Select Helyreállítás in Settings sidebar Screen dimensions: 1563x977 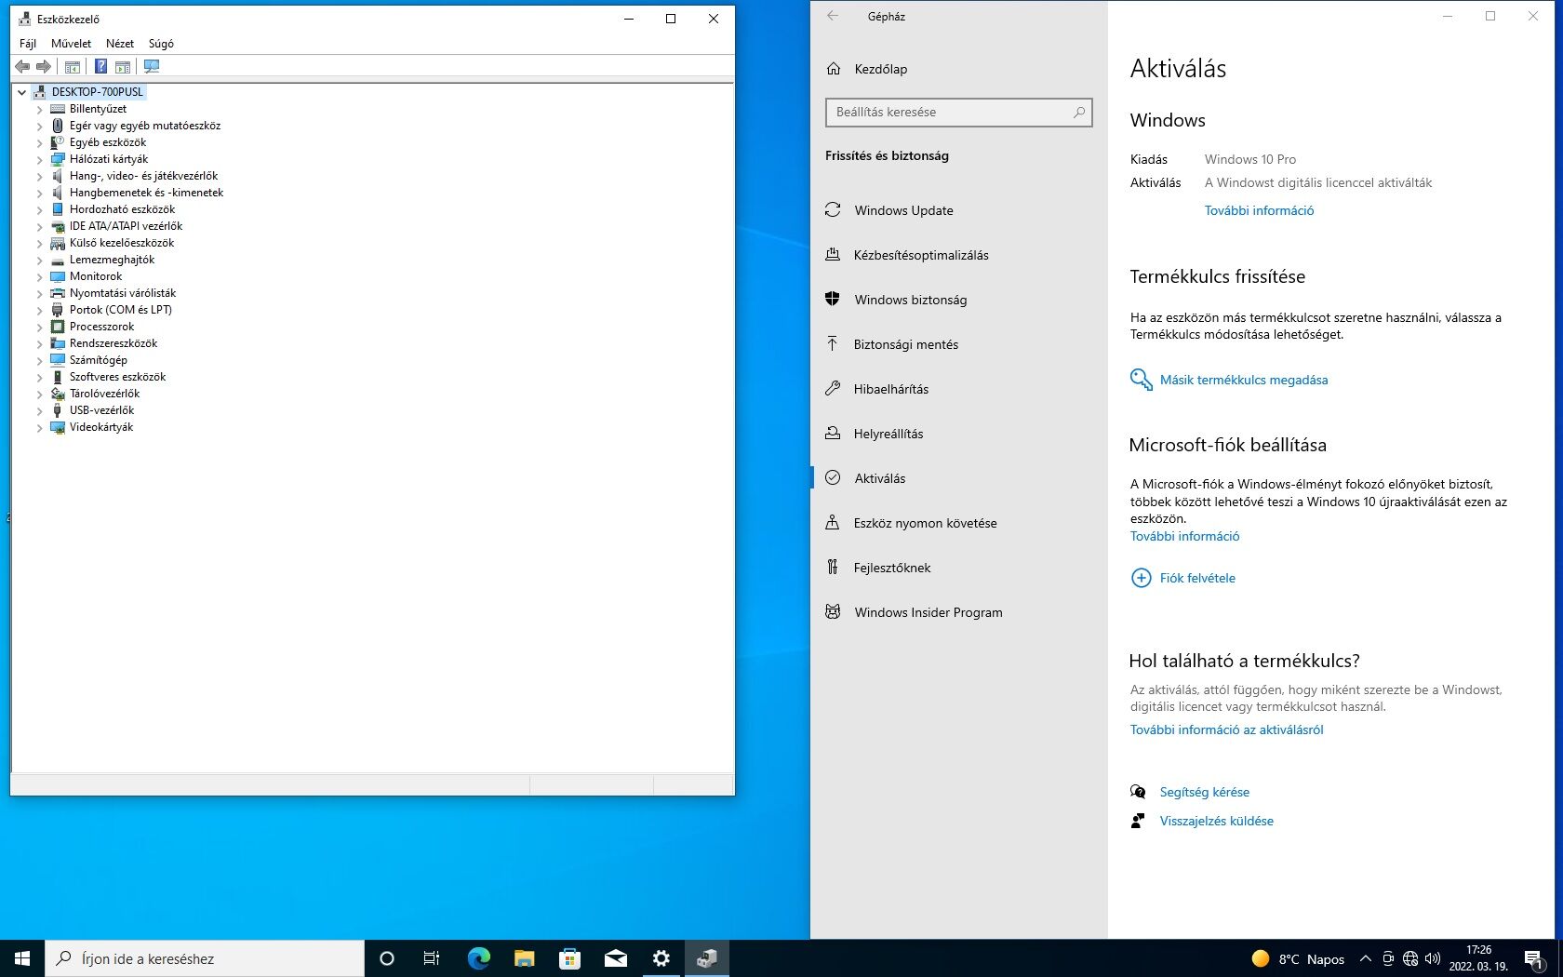pos(958,434)
